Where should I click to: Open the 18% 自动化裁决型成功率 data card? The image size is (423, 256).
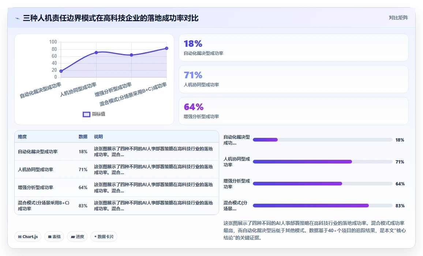pos(293,48)
